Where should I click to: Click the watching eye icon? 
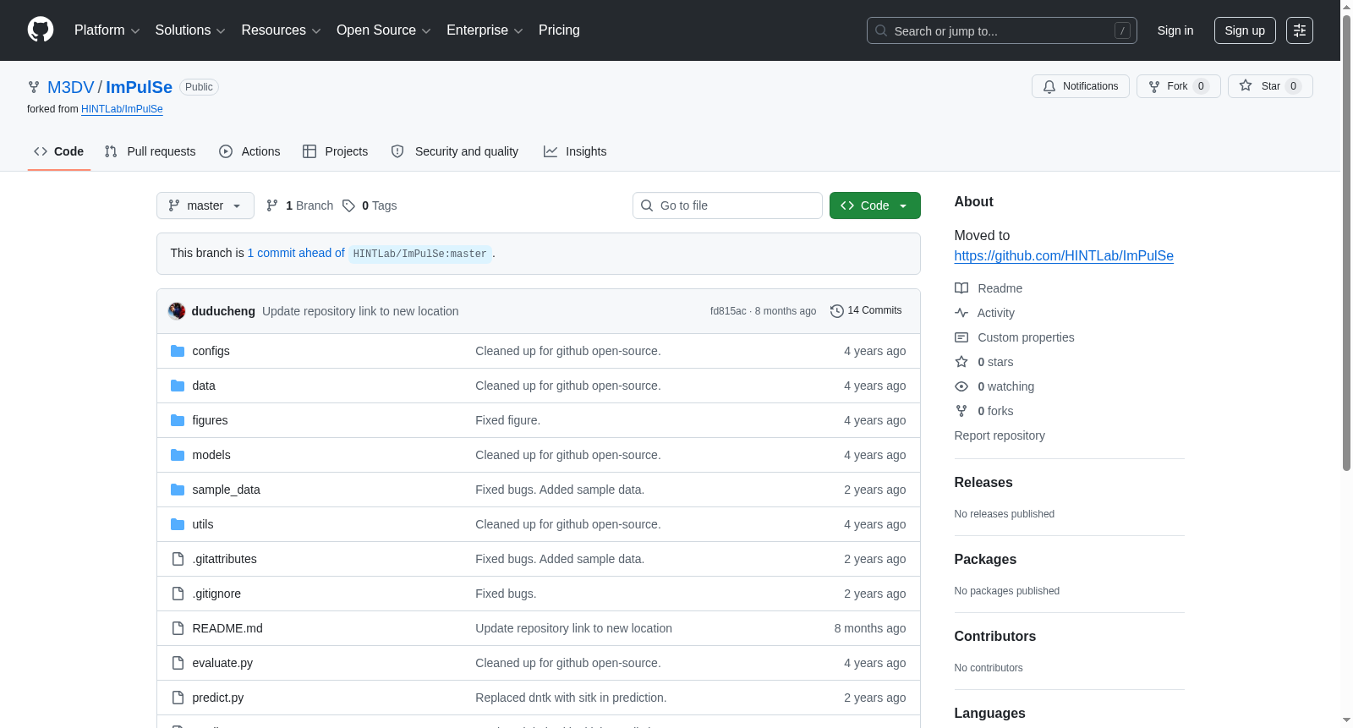tap(961, 386)
